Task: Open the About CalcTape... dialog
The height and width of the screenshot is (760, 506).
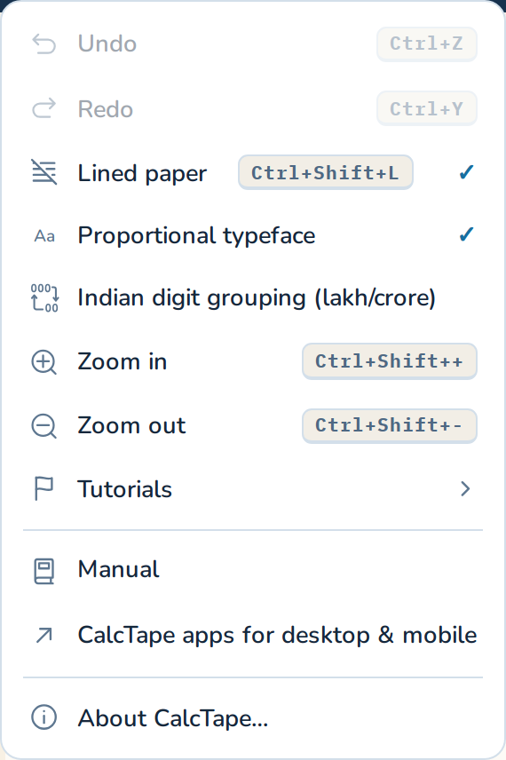Action: [x=253, y=717]
